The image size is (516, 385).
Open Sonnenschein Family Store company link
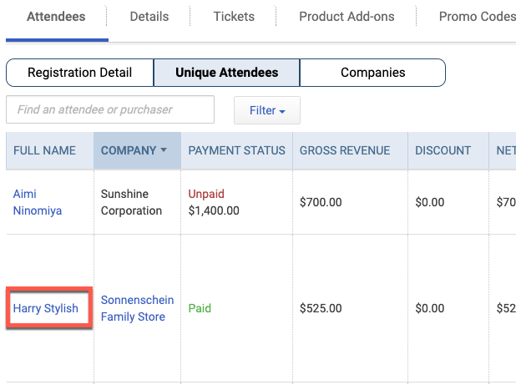tap(137, 308)
